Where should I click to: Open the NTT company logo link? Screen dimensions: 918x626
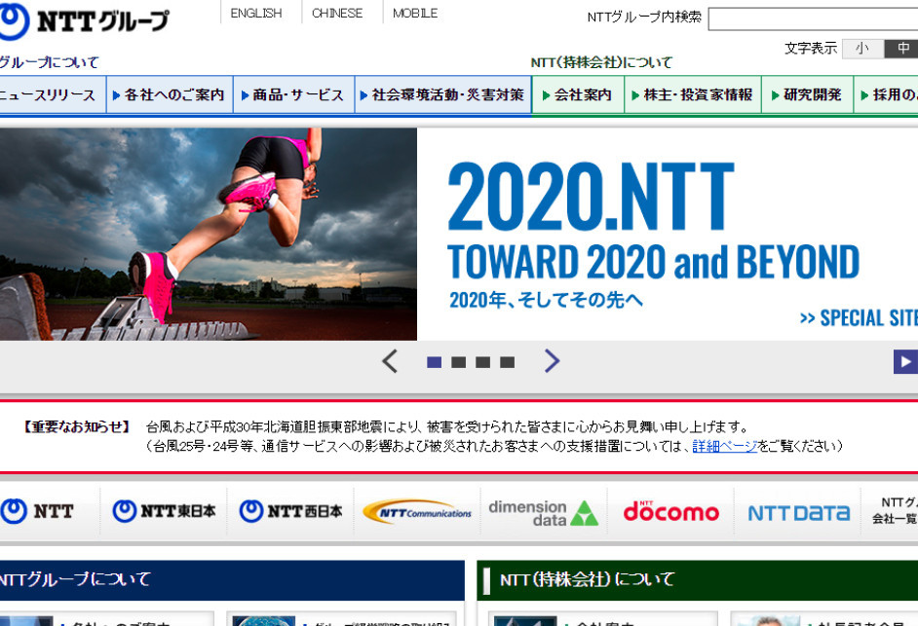click(37, 511)
